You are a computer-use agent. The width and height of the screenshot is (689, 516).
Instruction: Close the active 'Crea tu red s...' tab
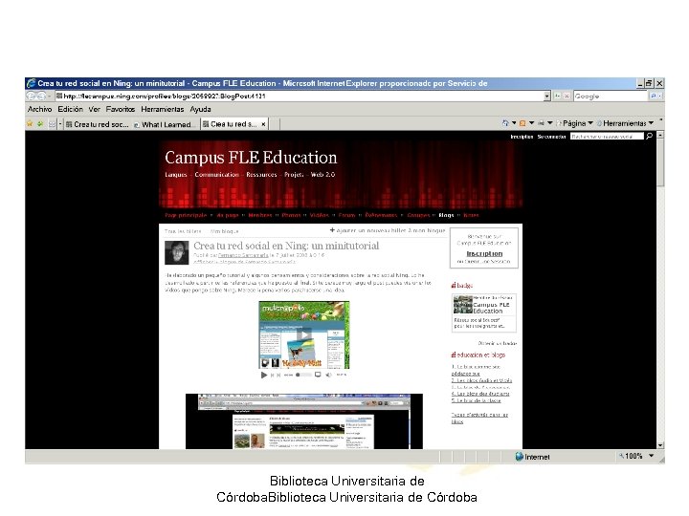[263, 124]
